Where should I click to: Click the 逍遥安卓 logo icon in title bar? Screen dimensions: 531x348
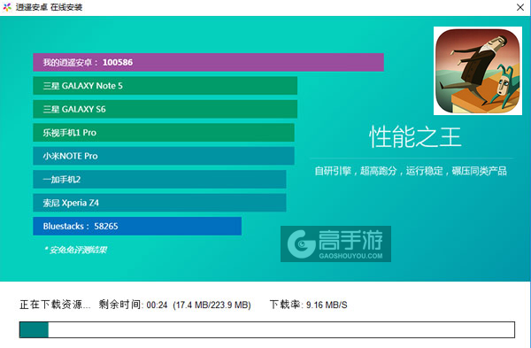(x=7, y=7)
